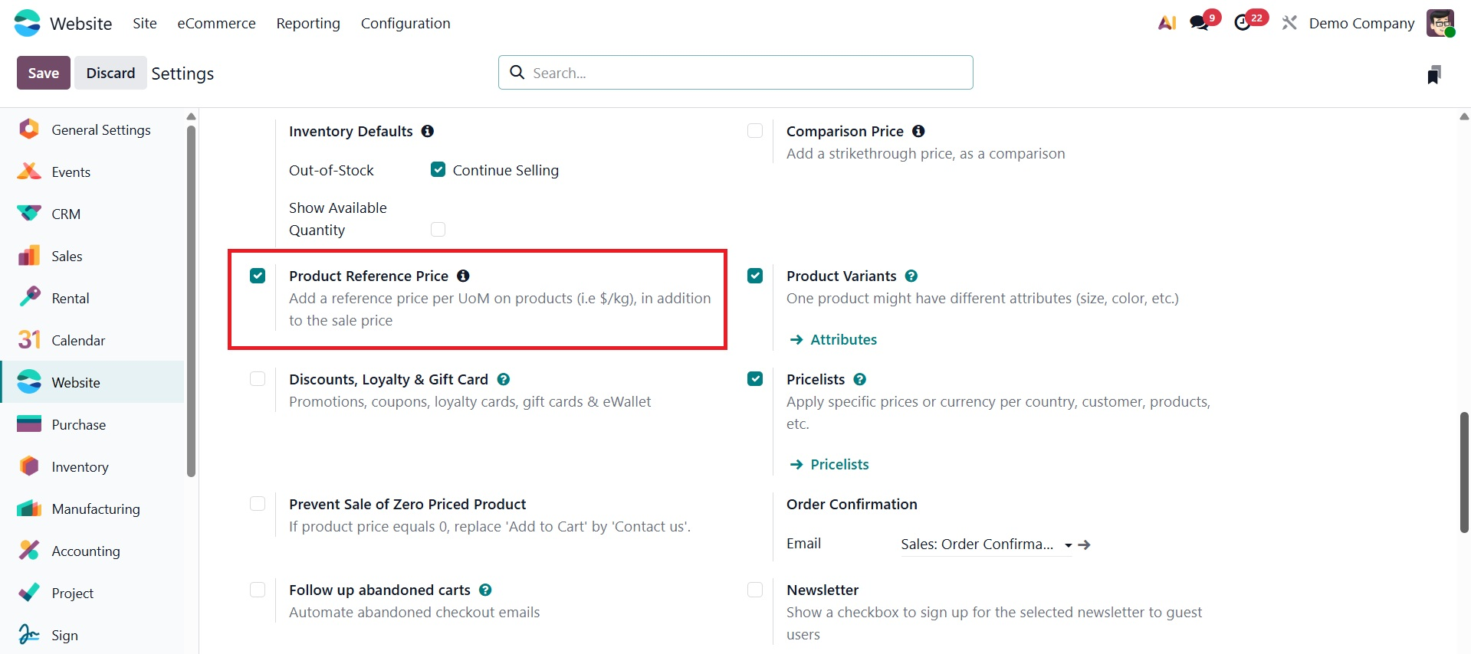Enable Discounts, Loyalty & Gift Card checkbox

[x=258, y=379]
